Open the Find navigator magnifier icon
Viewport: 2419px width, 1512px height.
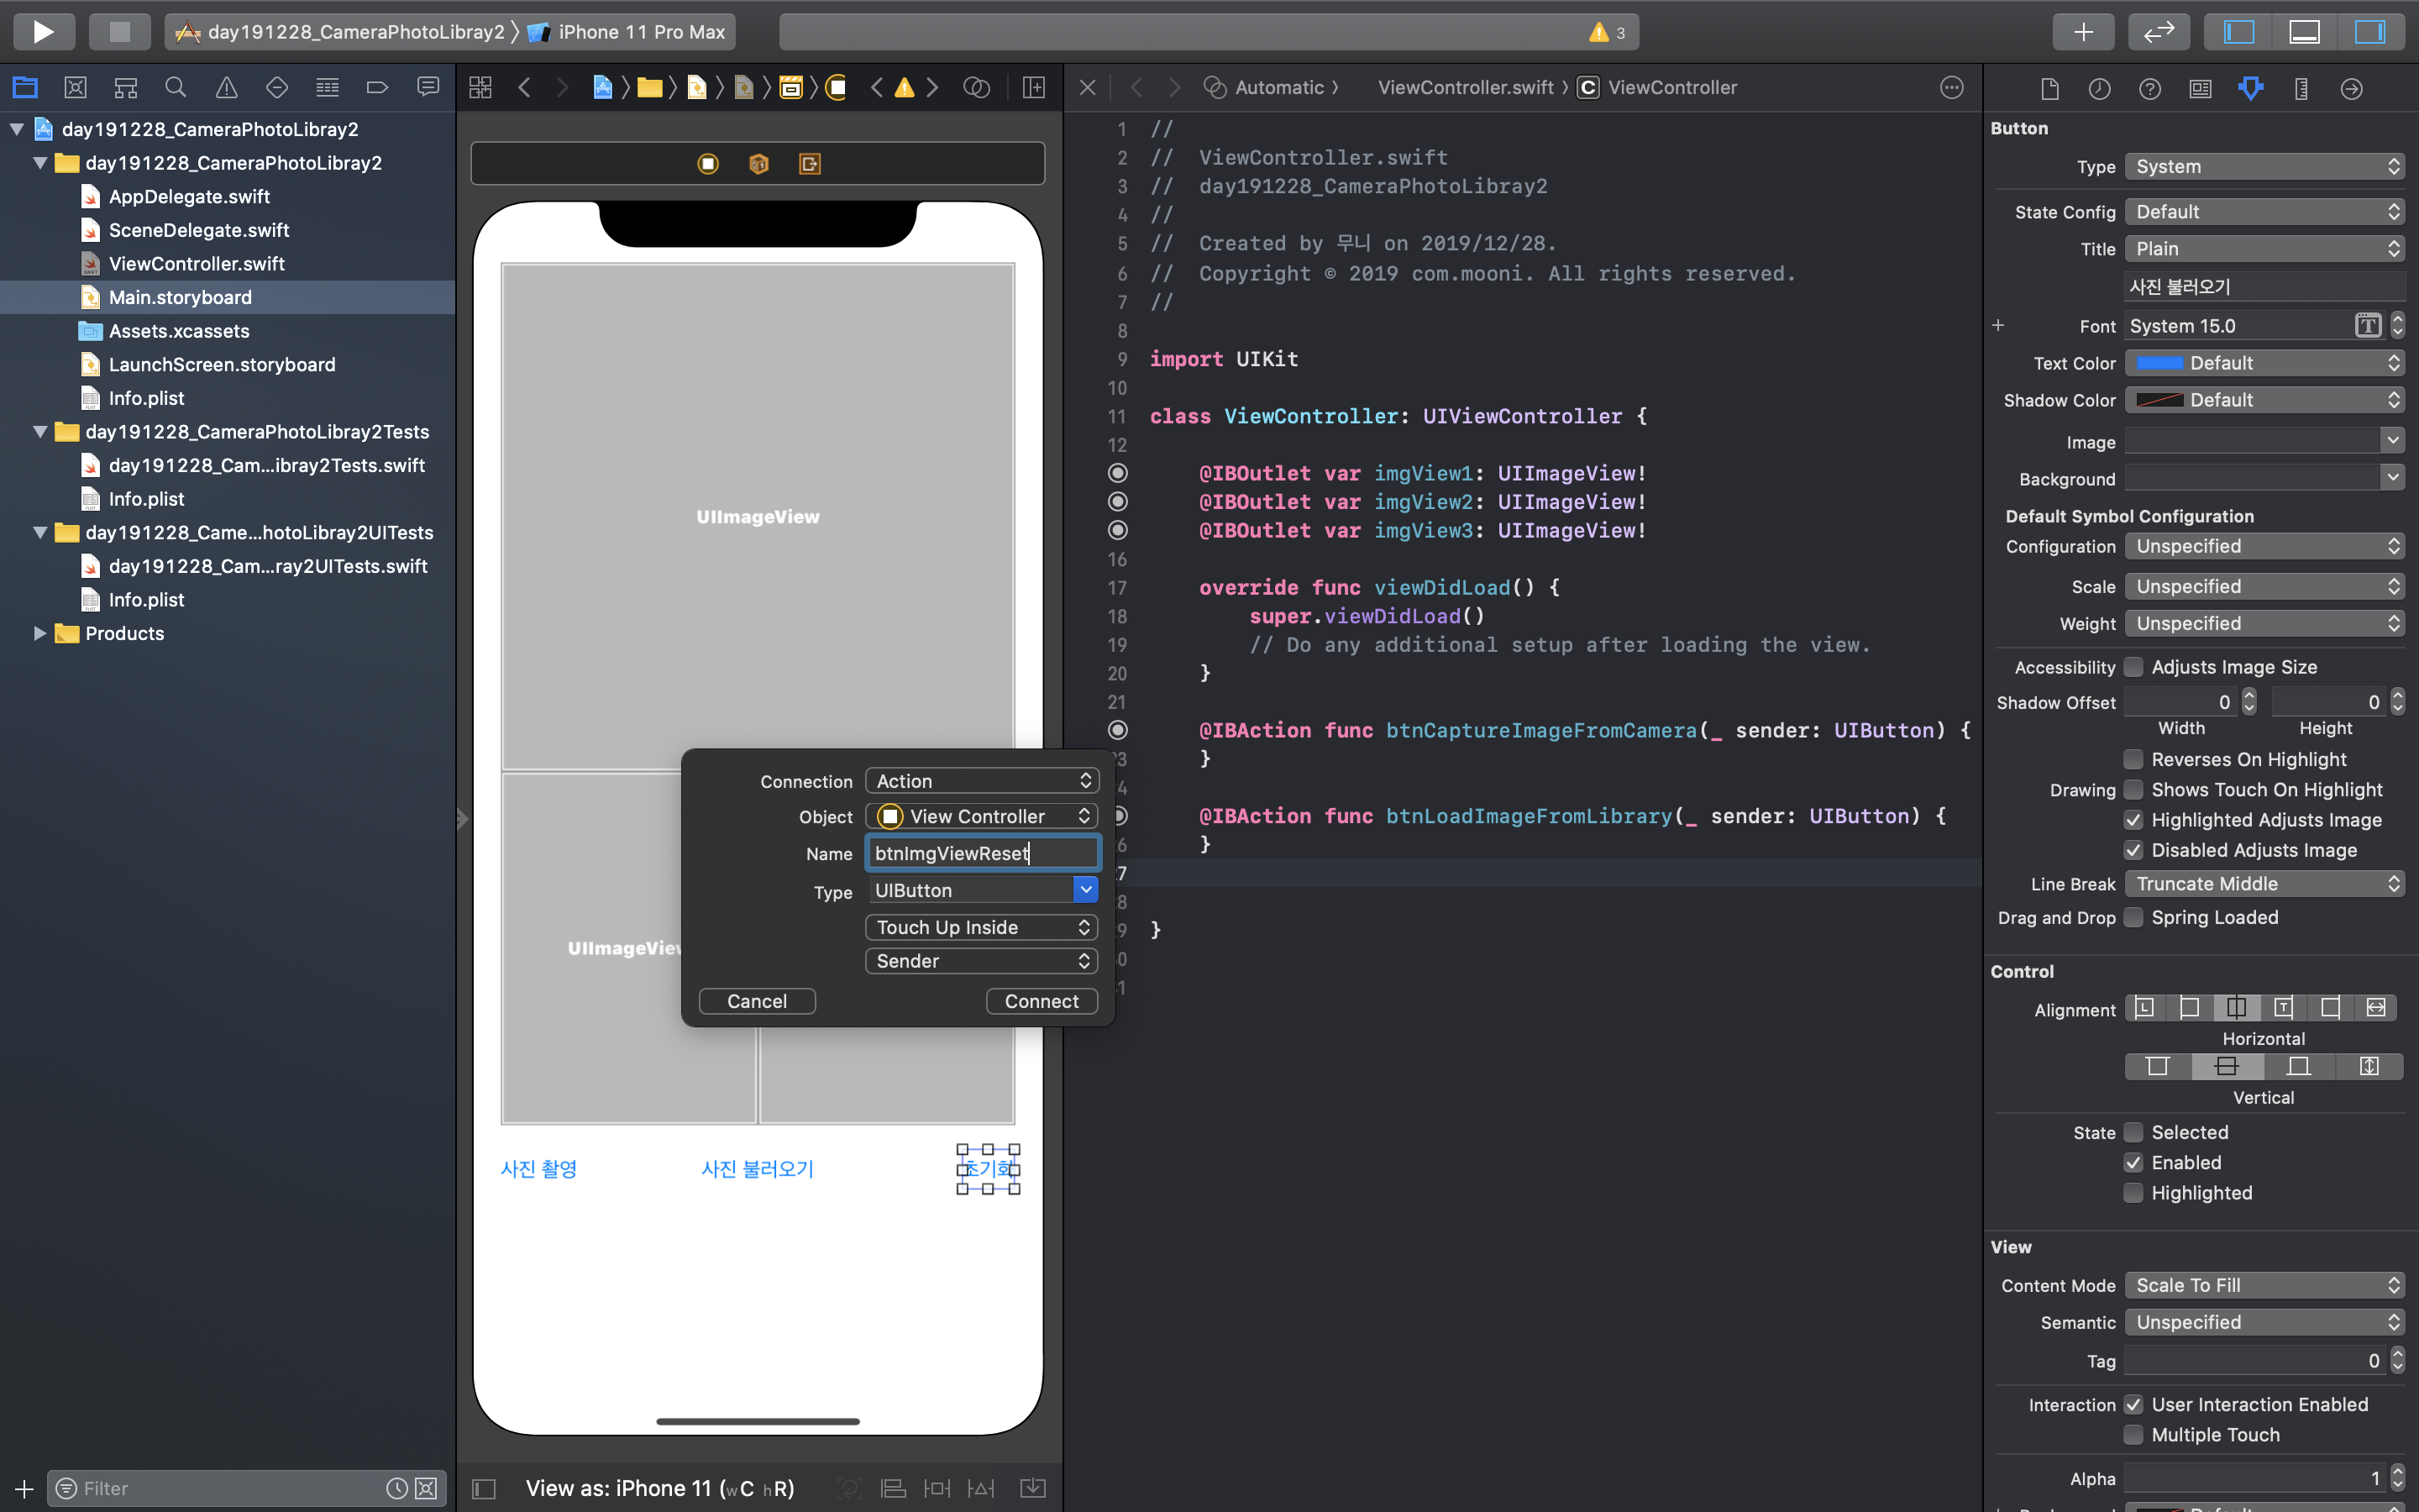coord(176,88)
